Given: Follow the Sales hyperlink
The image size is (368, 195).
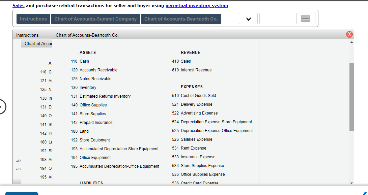Looking at the screenshot, I should pyautogui.click(x=19, y=5).
